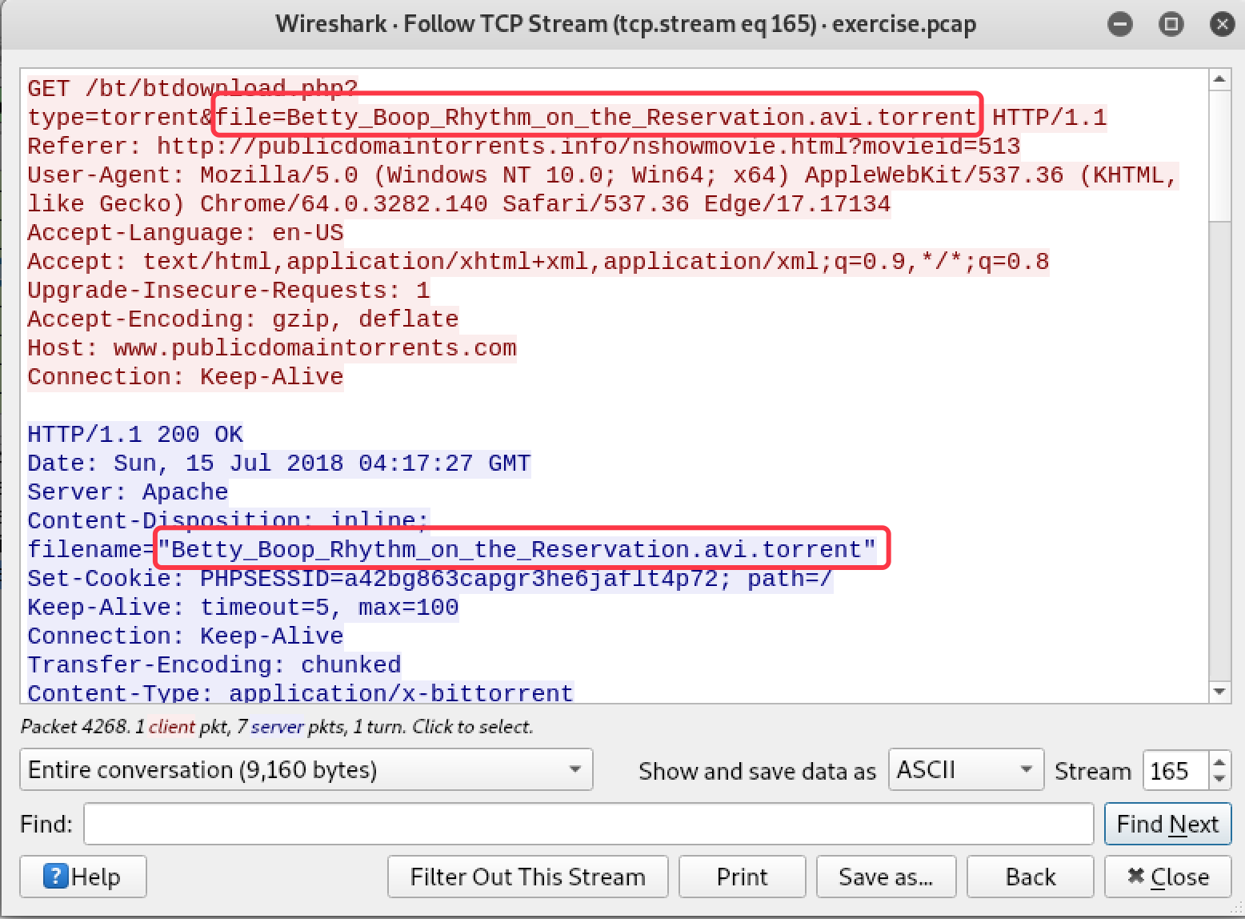Click the Close button at bottom
The width and height of the screenshot is (1245, 919).
click(x=1168, y=877)
